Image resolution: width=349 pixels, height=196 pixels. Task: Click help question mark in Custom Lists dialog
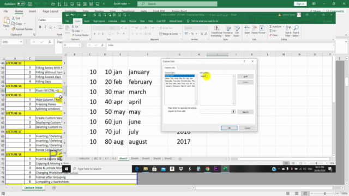(244, 62)
